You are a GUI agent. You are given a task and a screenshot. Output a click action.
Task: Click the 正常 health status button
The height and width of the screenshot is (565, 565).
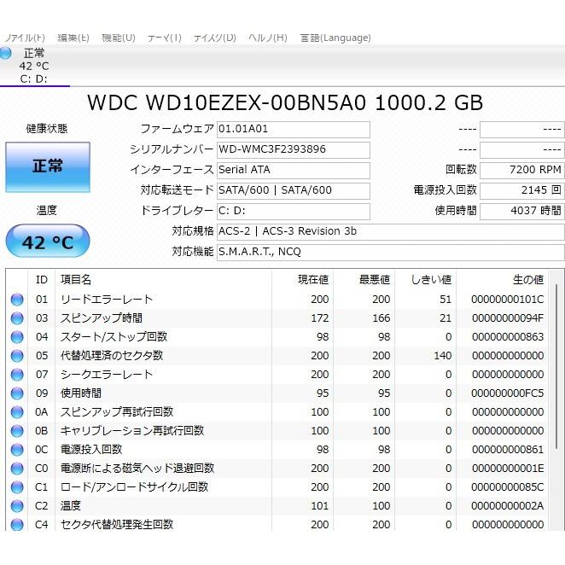[x=48, y=166]
